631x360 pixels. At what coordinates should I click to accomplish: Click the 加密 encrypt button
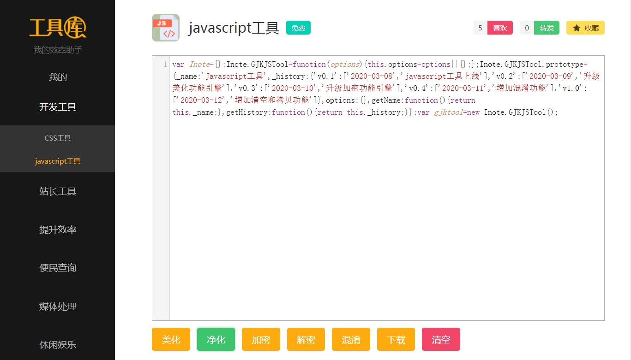261,340
